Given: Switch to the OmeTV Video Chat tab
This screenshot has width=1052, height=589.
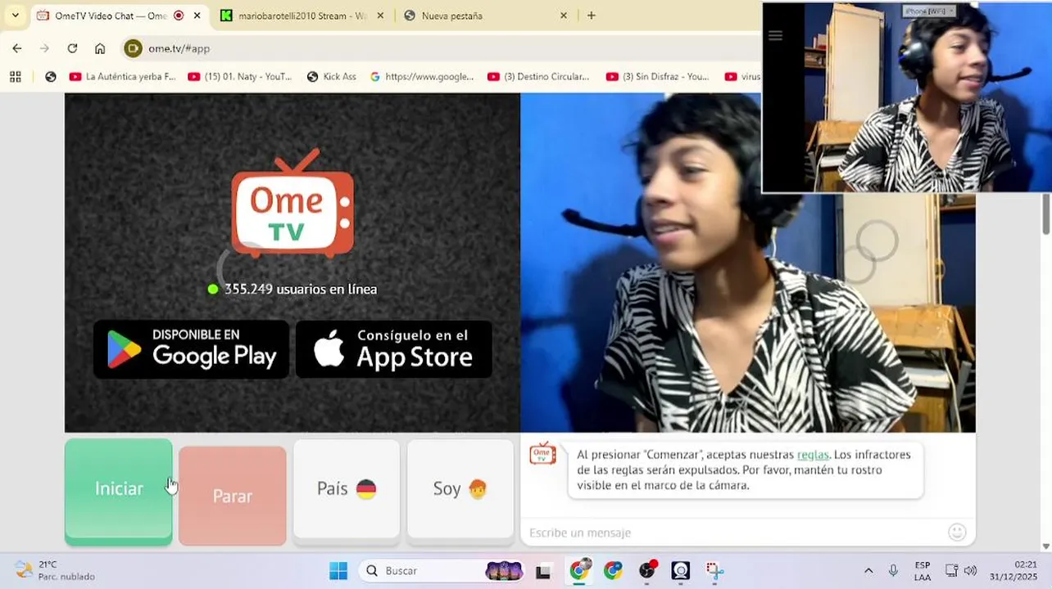Looking at the screenshot, I should tap(110, 16).
